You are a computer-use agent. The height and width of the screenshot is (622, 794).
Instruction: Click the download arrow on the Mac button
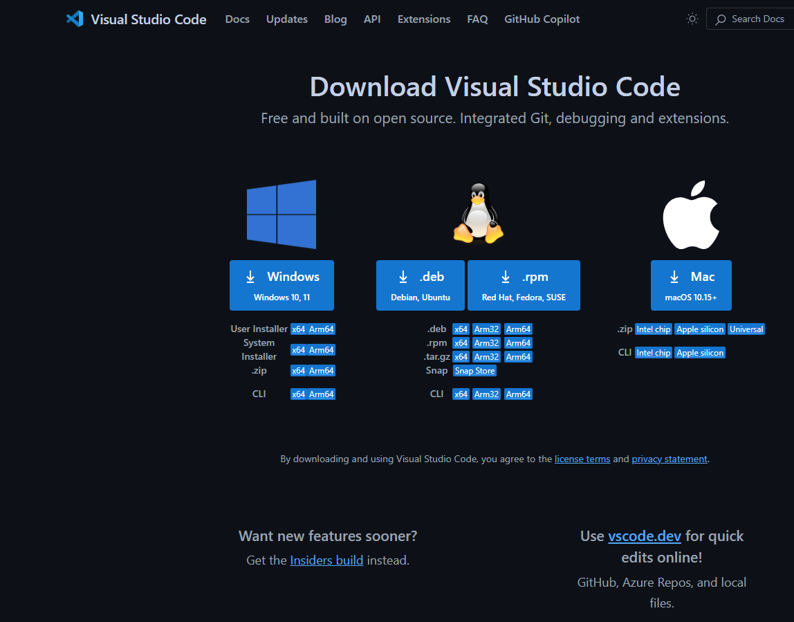pos(674,276)
